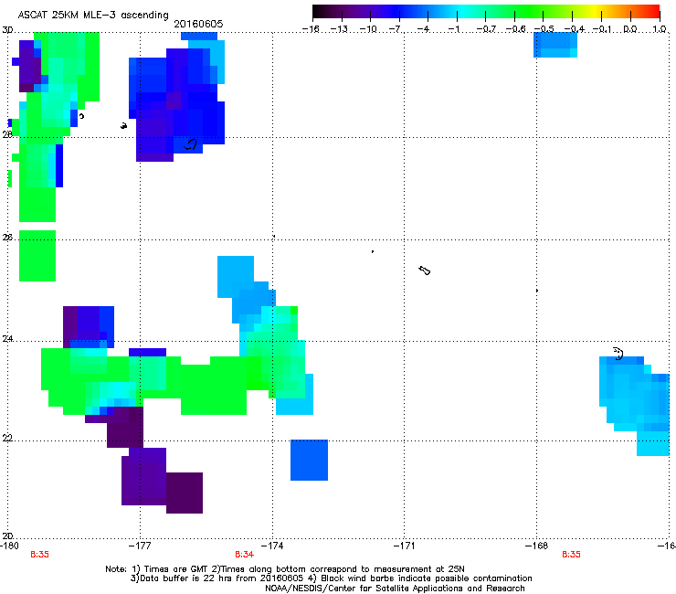This screenshot has width=676, height=594.
Task: Click the title 'ASCAT 25KM MLE-3 ascending'
Action: 93,15
